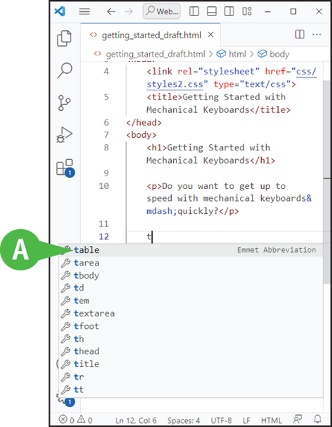Open the errors and warnings status item
Screen dimensions: 332x427
[76, 420]
